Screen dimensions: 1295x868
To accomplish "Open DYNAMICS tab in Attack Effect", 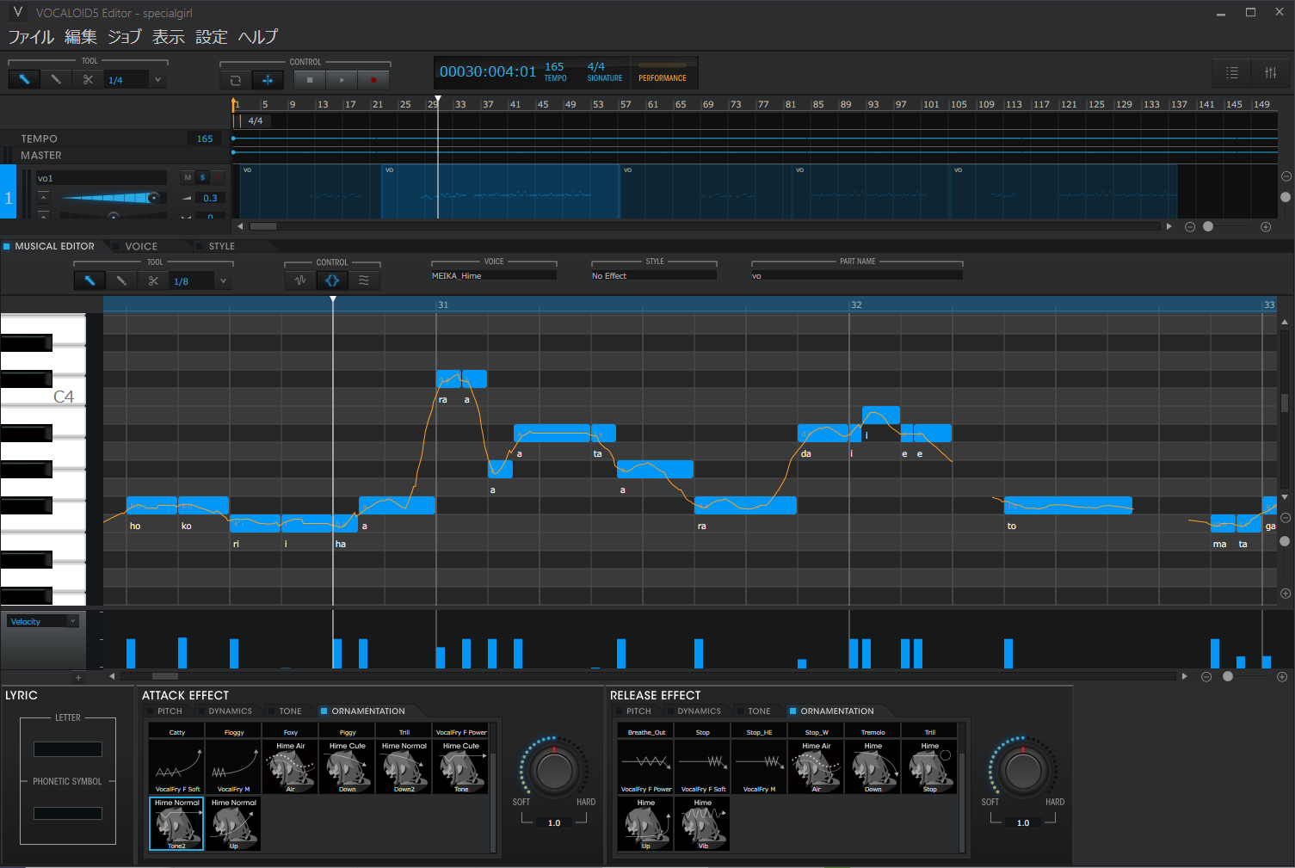I will click(230, 711).
